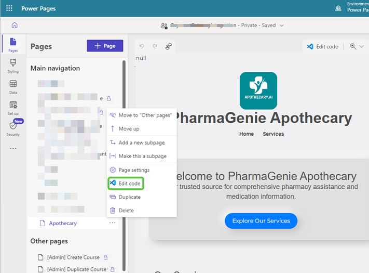369x273 pixels.
Task: Choose Delete in context menu
Action: pyautogui.click(x=142, y=210)
